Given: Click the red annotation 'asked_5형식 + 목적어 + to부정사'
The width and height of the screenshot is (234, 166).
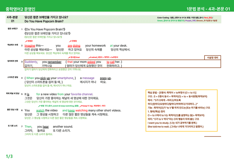Looking at the screenshot, I should pyautogui.click(x=105, y=57).
